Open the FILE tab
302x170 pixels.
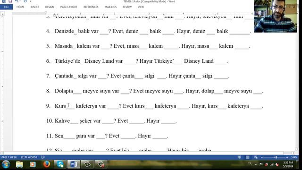pyautogui.click(x=6, y=7)
